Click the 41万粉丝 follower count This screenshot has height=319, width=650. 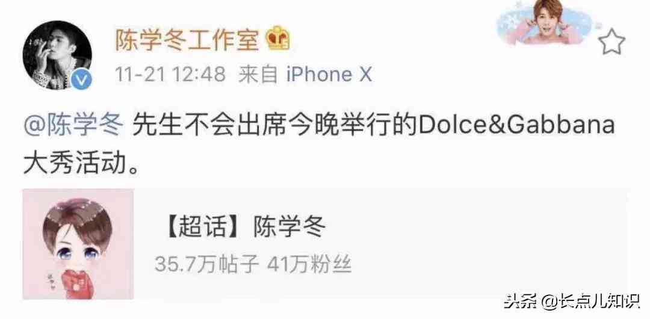tap(310, 264)
